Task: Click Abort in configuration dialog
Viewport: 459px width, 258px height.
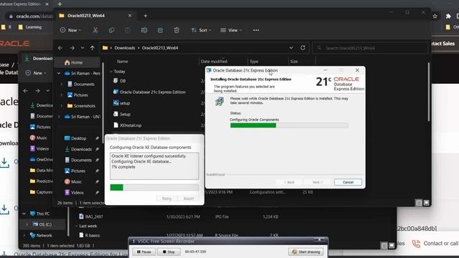Action: click(189, 199)
